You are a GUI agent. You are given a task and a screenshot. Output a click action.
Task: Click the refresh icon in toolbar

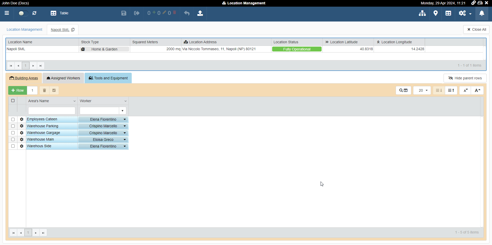34,13
